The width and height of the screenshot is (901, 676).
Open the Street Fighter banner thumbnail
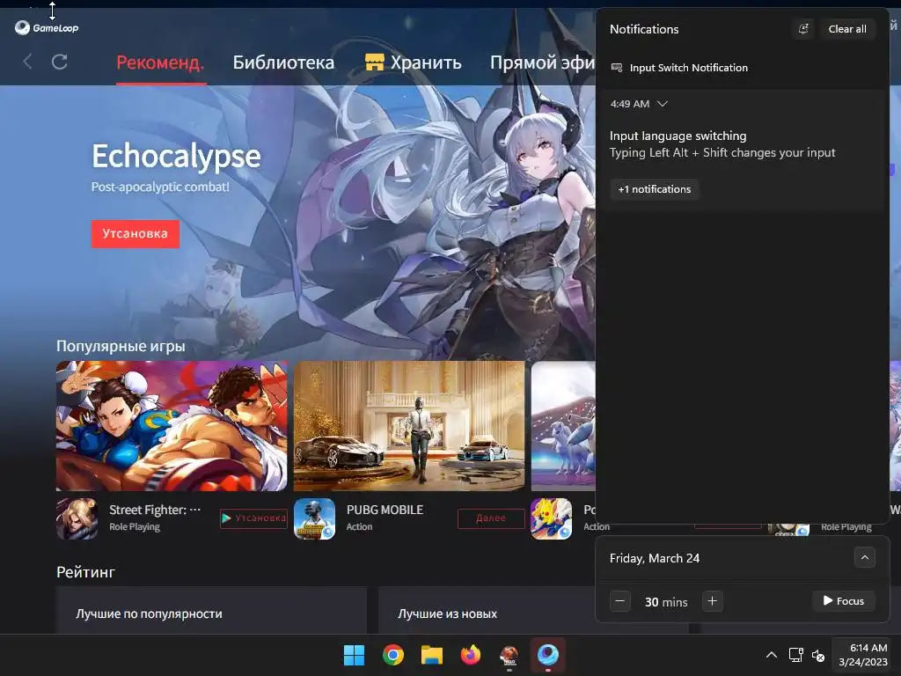[x=172, y=426]
